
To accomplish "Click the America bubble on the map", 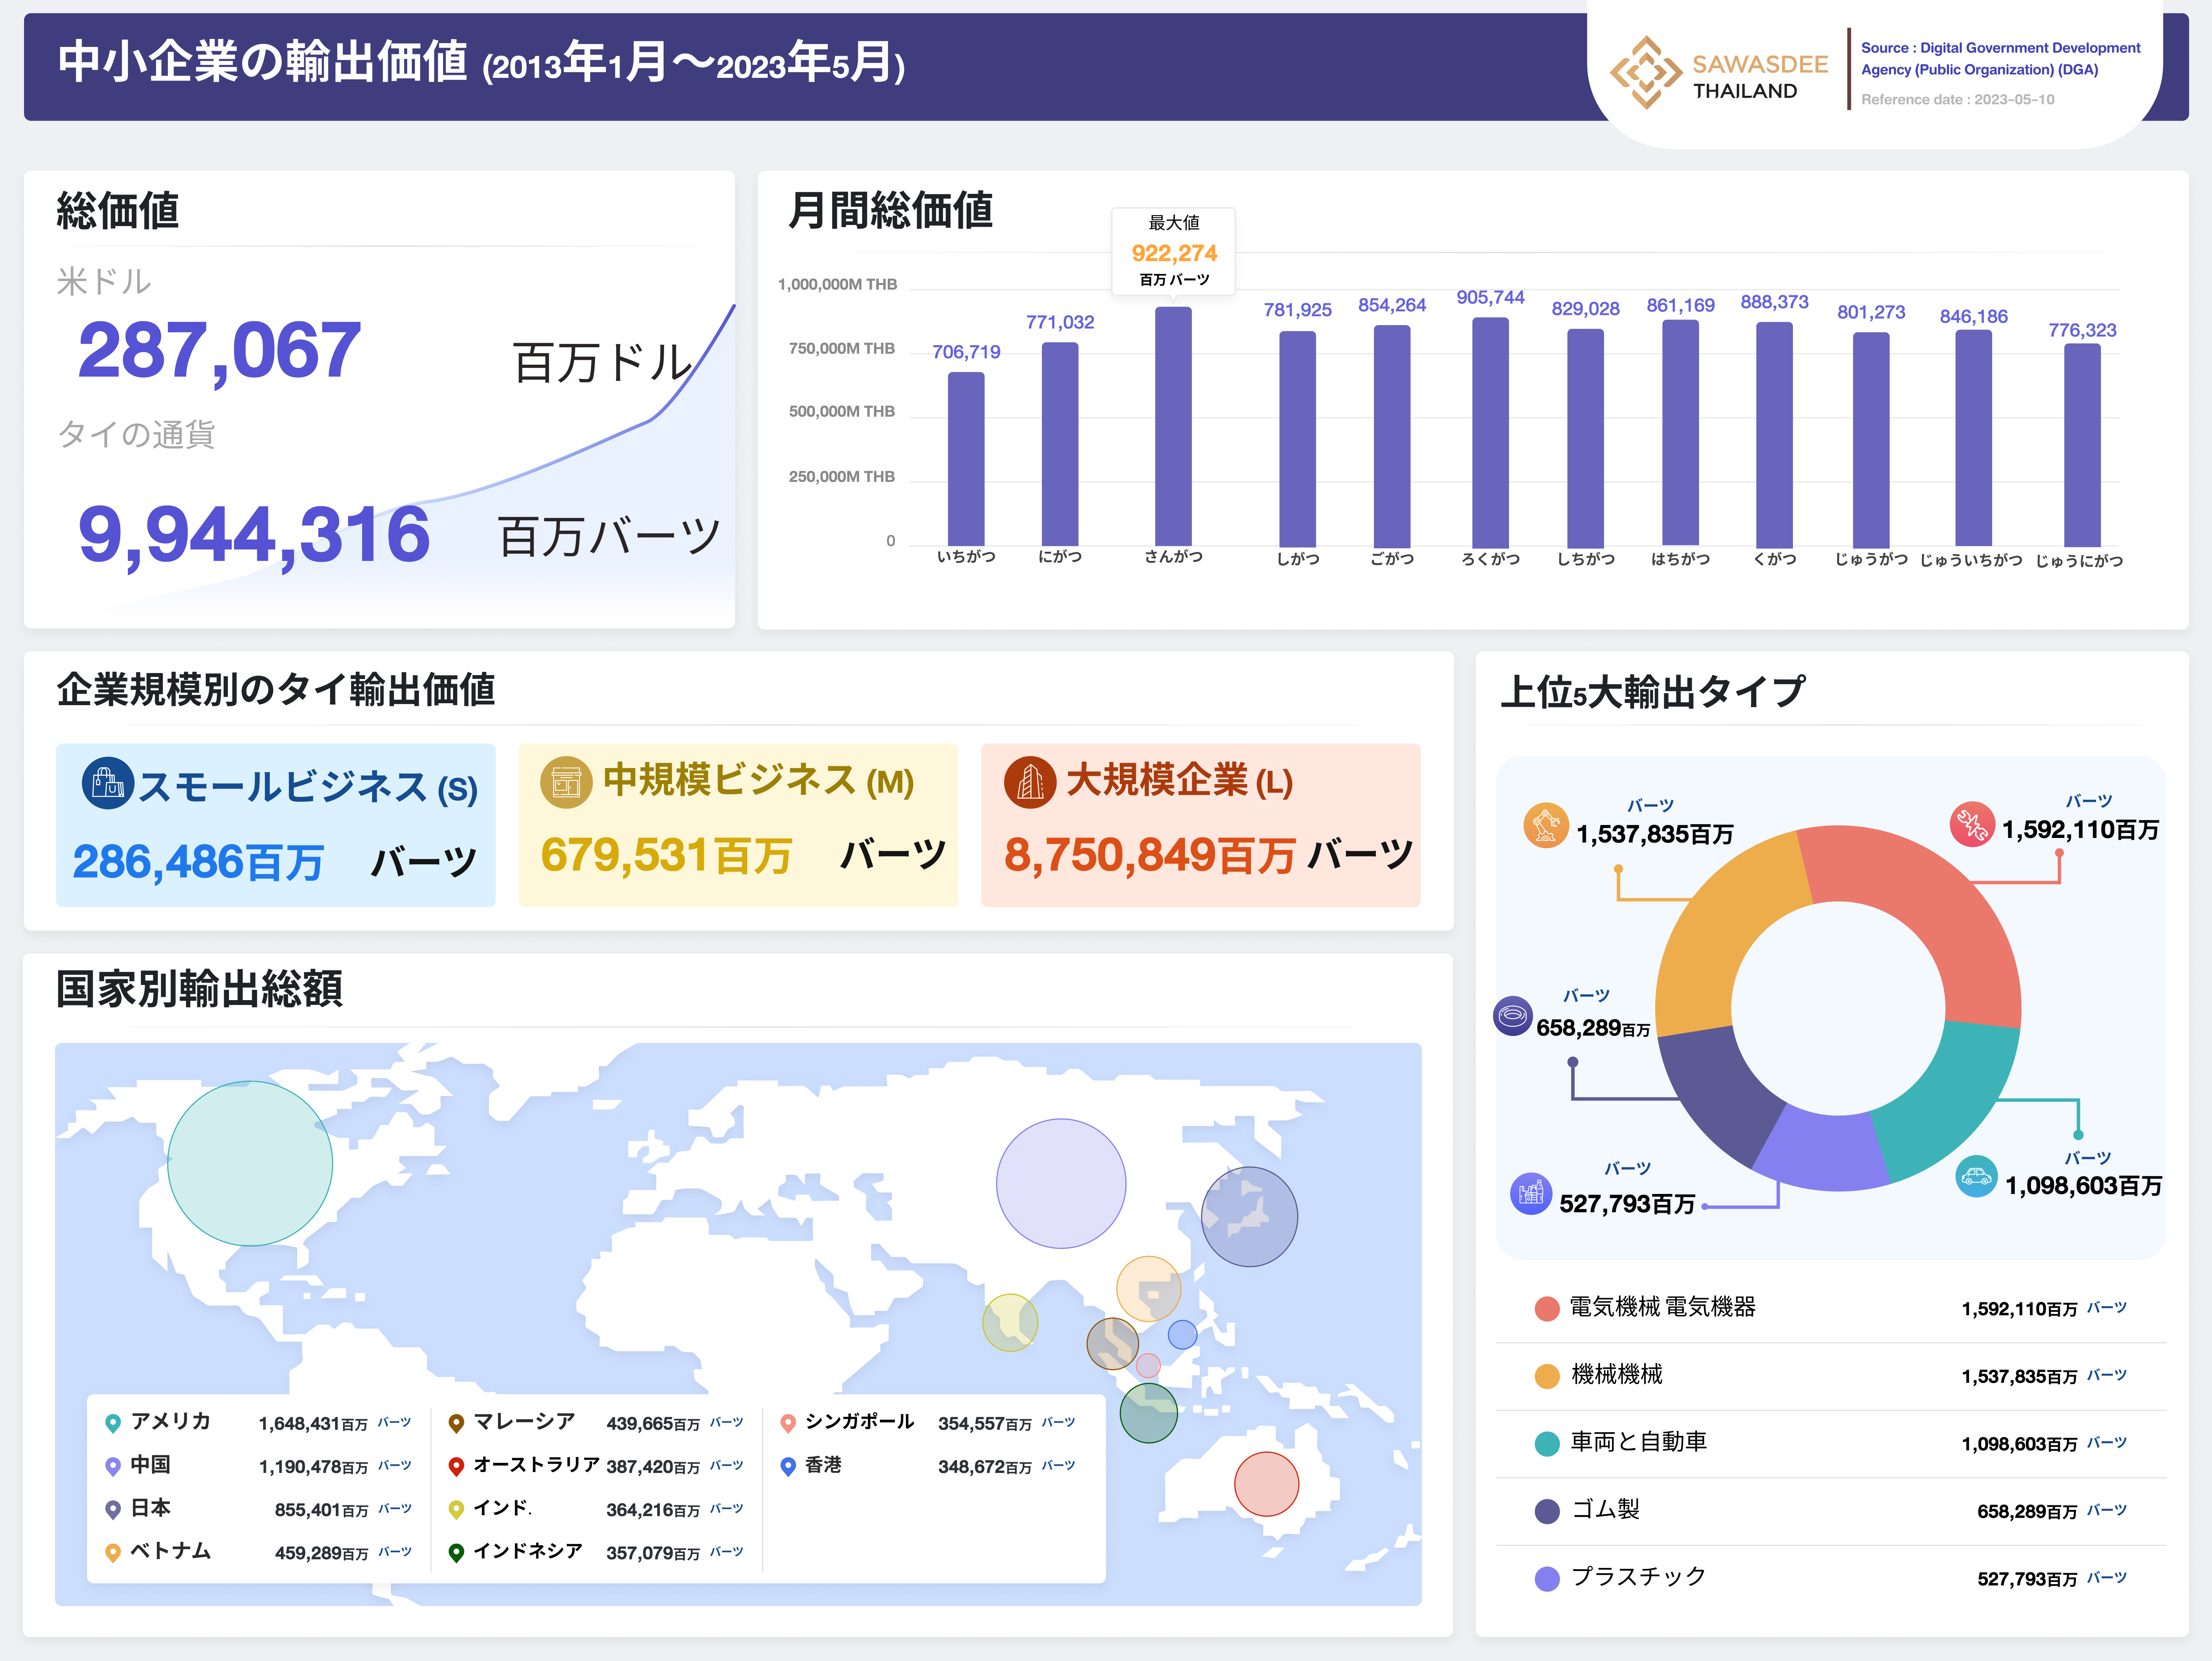I will coord(250,1163).
